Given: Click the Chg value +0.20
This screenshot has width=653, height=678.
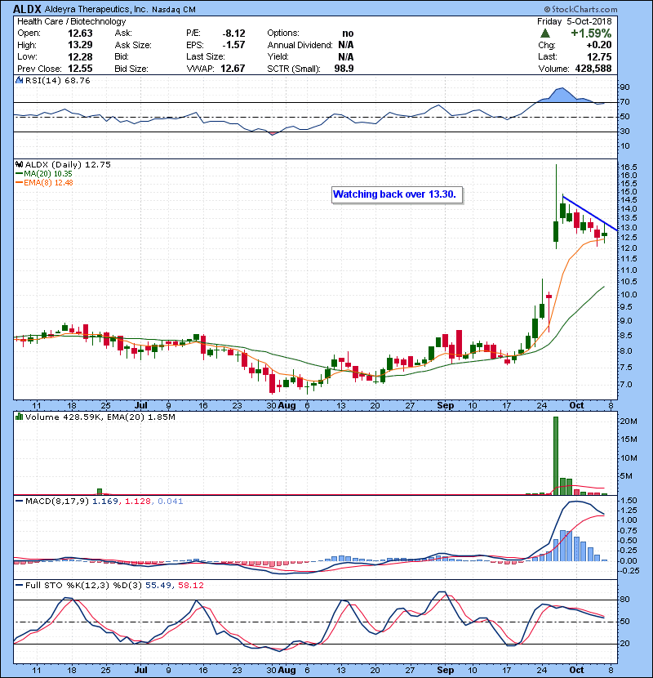Looking at the screenshot, I should (x=599, y=45).
